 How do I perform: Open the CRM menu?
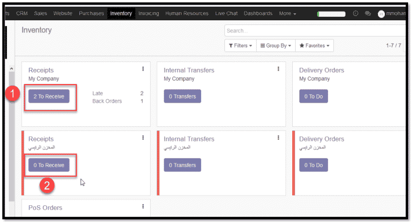[x=22, y=13]
